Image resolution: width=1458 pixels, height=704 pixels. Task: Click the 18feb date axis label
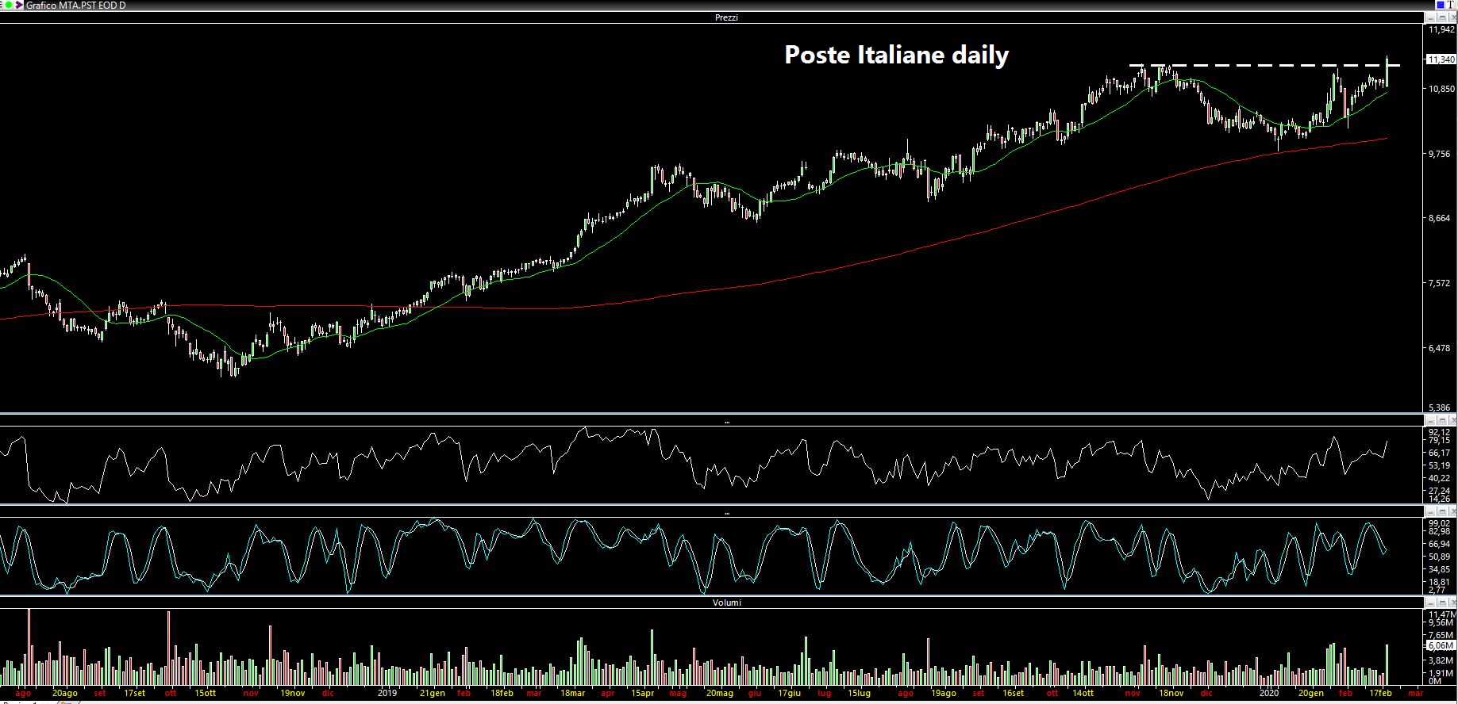point(502,693)
